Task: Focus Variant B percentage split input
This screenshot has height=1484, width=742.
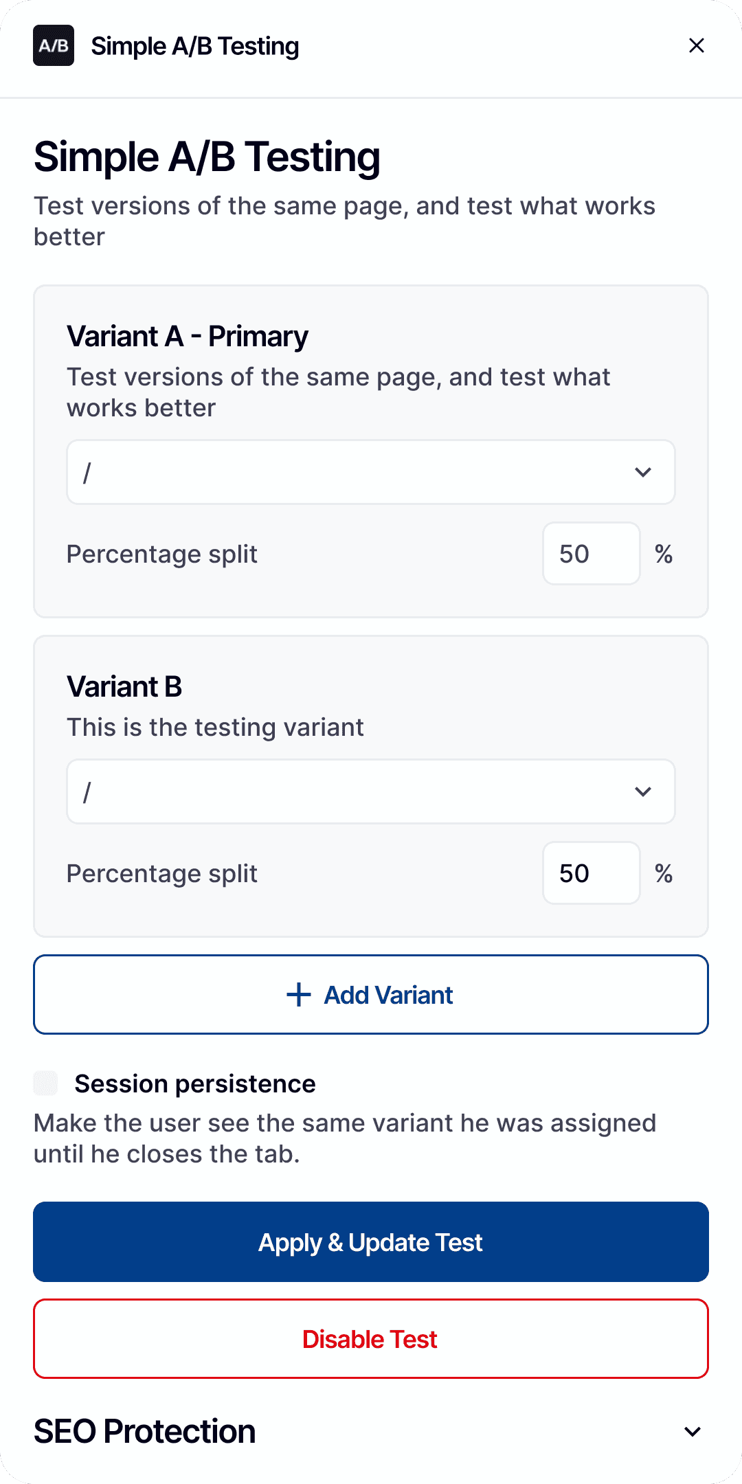Action: coord(591,873)
